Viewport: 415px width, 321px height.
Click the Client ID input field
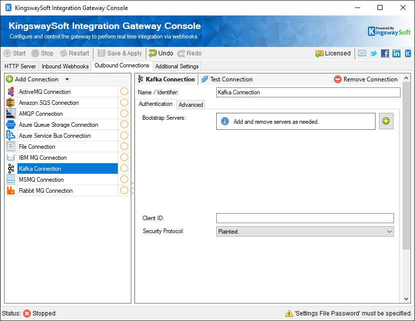pyautogui.click(x=305, y=218)
